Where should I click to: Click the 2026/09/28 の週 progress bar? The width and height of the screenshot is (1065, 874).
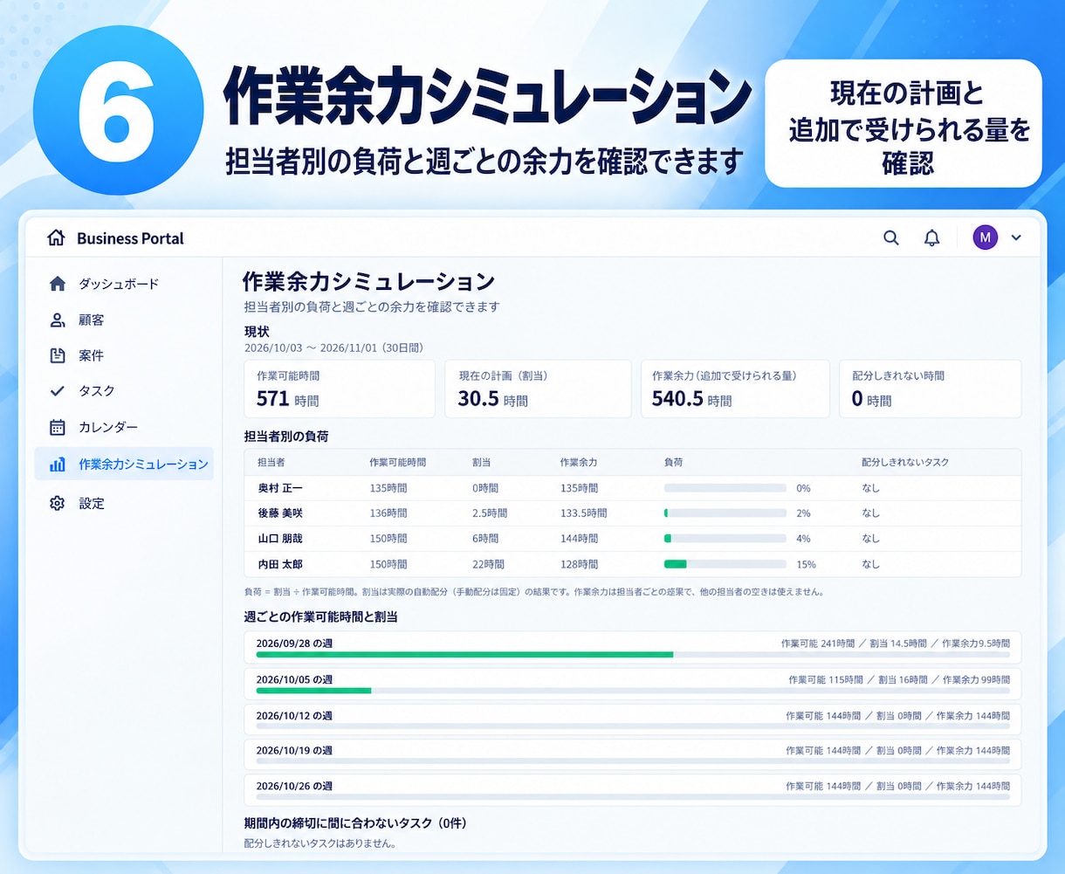(633, 654)
